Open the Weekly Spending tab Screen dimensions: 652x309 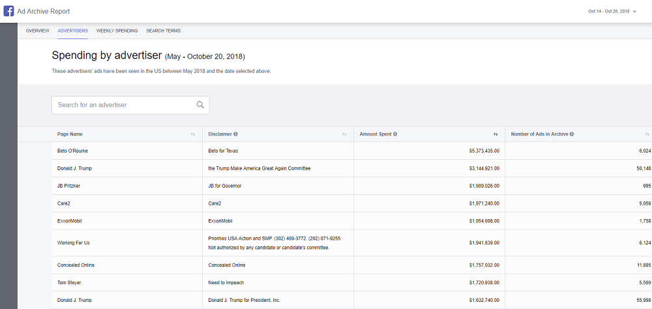(x=117, y=31)
